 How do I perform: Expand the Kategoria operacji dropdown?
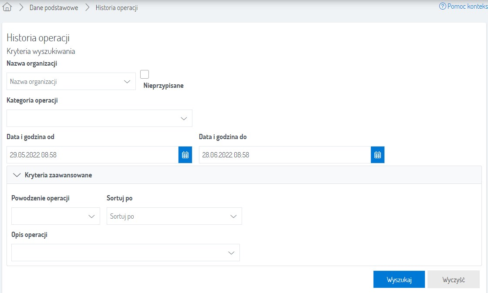(x=99, y=118)
